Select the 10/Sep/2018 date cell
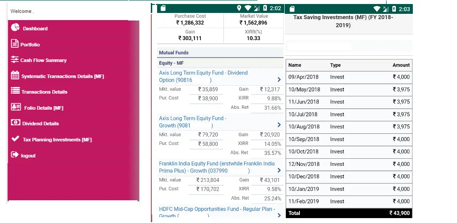Image resolution: width=457 pixels, height=223 pixels. 304,139
